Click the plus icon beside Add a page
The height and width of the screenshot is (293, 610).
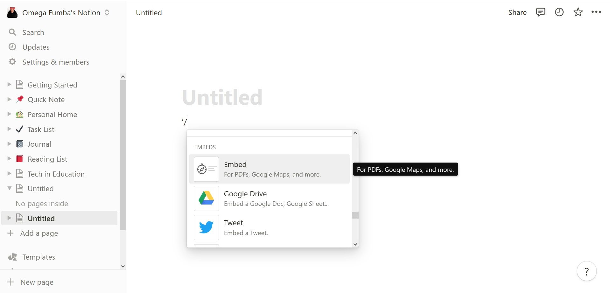click(x=11, y=233)
